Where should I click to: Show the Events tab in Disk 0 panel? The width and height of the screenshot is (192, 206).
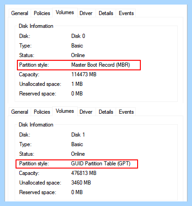(126, 13)
